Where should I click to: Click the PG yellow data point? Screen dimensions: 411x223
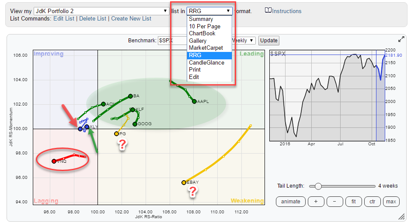coord(116,134)
